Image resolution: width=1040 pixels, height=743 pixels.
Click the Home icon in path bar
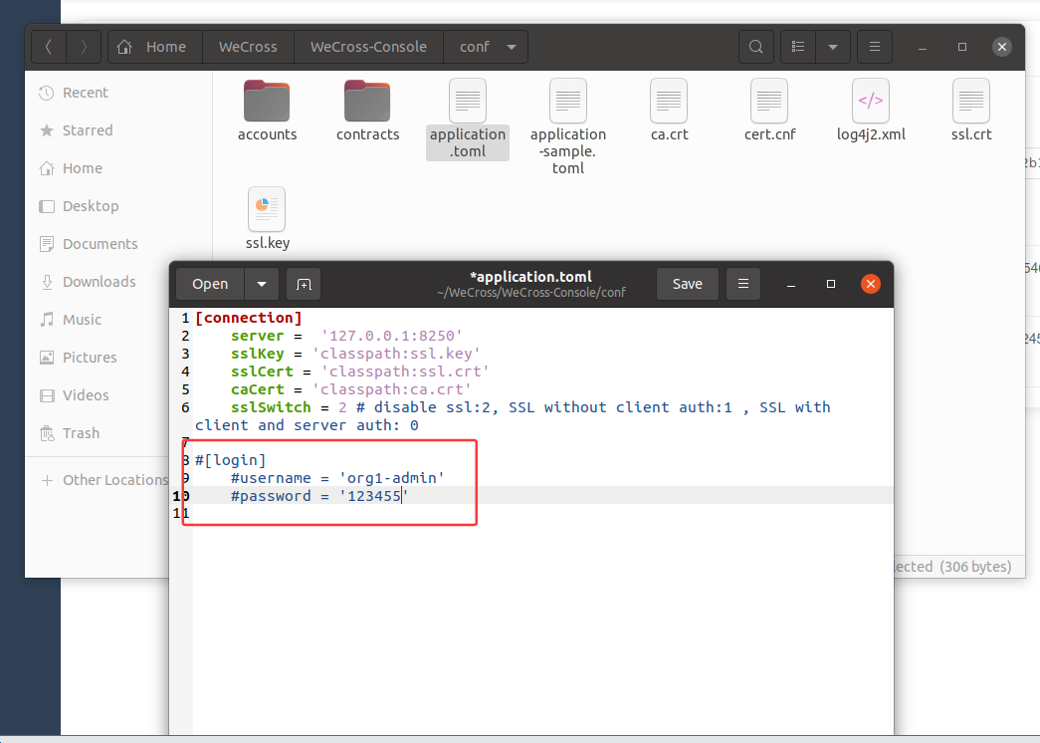click(124, 47)
